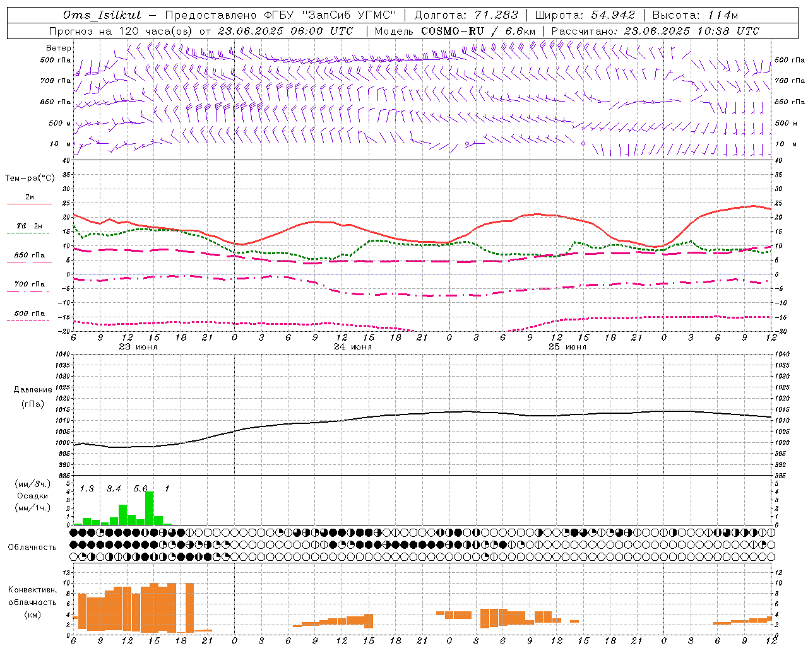Select the Широта: 54.942 value
This screenshot has width=808, height=646.
tap(585, 15)
